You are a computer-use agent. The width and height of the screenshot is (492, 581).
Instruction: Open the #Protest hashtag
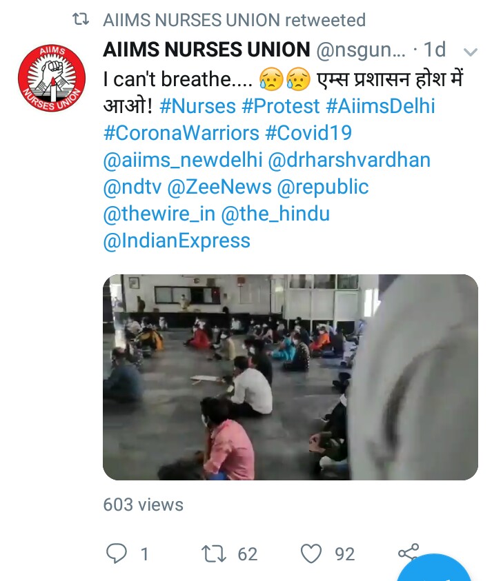pyautogui.click(x=281, y=106)
